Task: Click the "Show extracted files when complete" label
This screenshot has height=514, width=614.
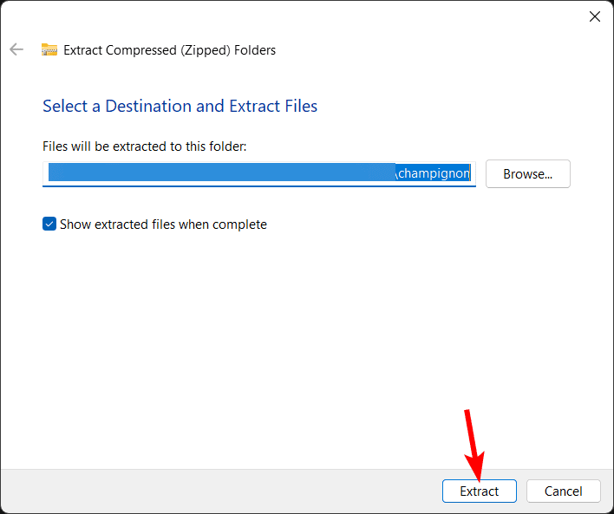Action: [163, 224]
